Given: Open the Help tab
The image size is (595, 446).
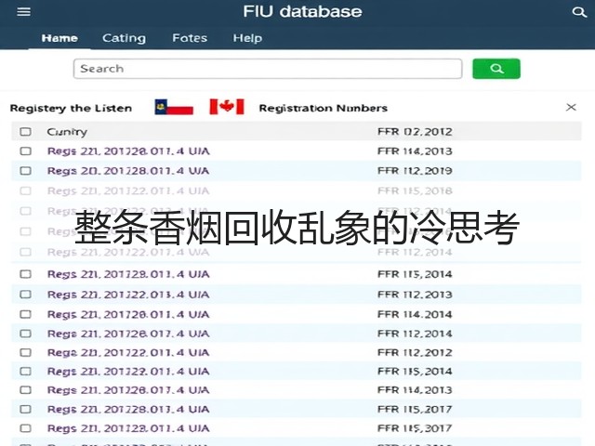Looking at the screenshot, I should click(247, 38).
